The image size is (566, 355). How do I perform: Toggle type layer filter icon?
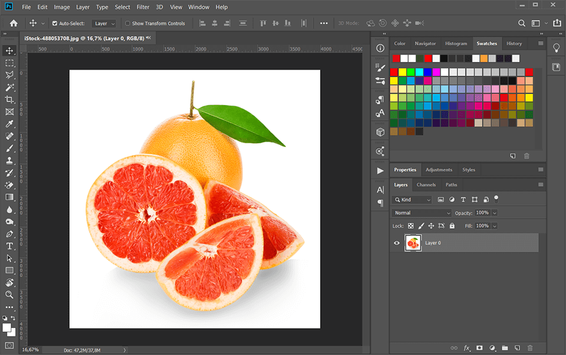463,199
